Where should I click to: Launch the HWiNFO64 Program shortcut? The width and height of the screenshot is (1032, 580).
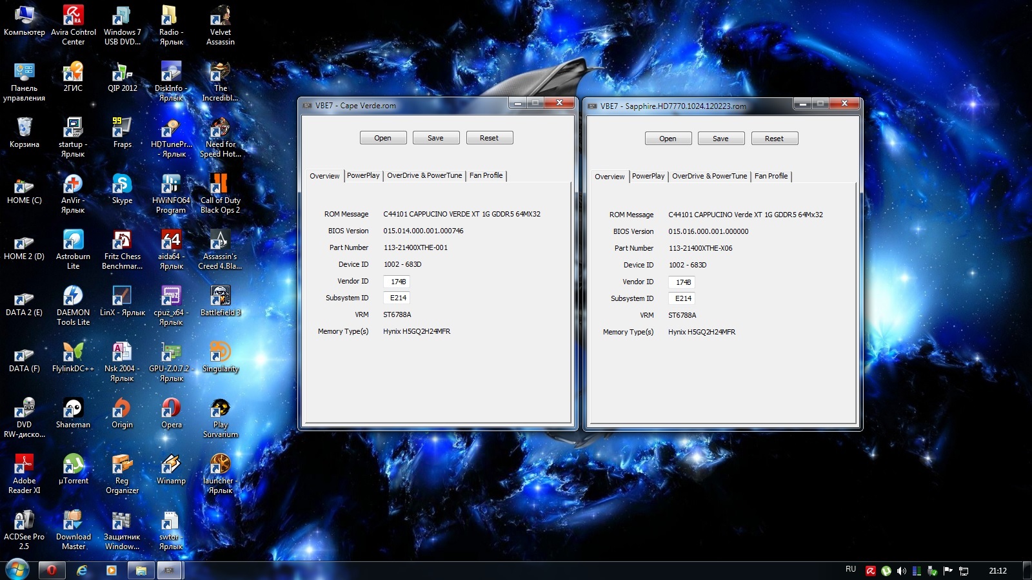tap(171, 193)
